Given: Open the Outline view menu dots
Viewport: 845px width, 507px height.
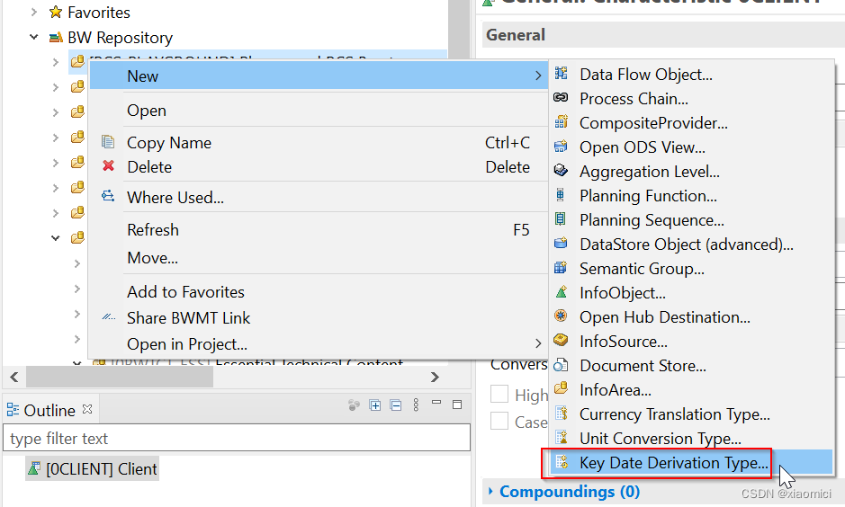Looking at the screenshot, I should [416, 405].
